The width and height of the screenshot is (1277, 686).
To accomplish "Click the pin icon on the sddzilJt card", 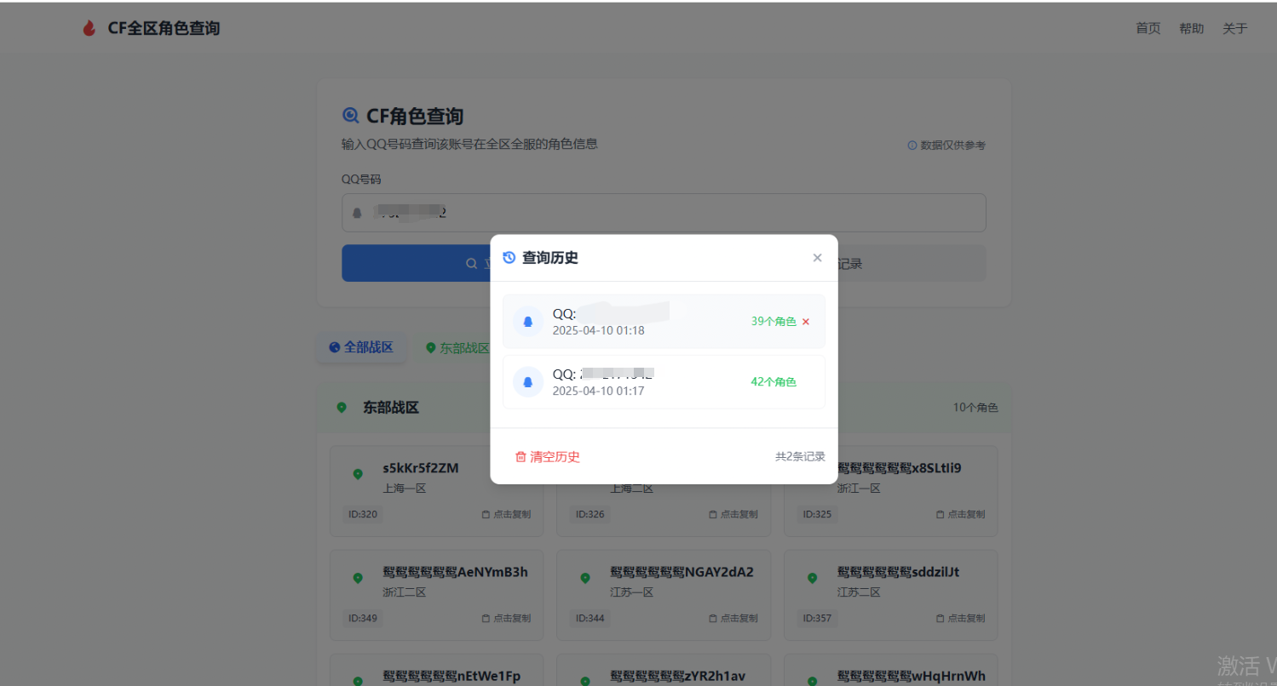I will coord(813,578).
